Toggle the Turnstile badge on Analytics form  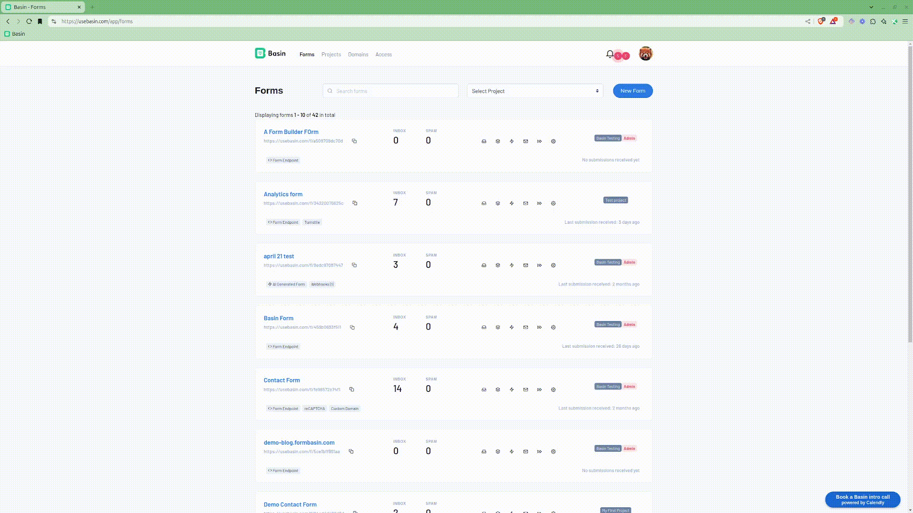click(312, 222)
